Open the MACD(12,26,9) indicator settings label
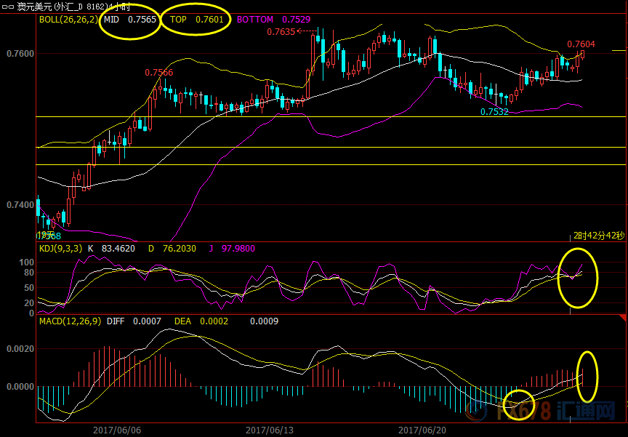This screenshot has width=628, height=437. pyautogui.click(x=69, y=321)
